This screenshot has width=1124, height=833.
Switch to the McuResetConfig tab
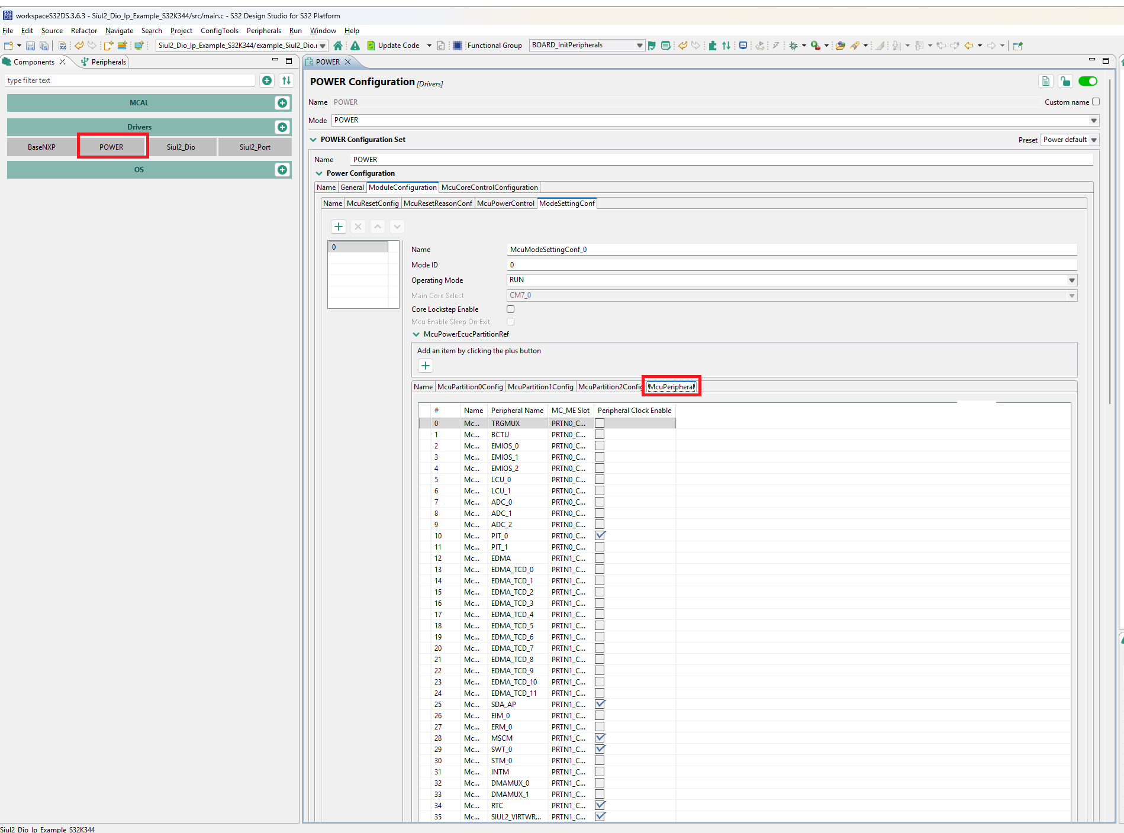[x=373, y=204]
